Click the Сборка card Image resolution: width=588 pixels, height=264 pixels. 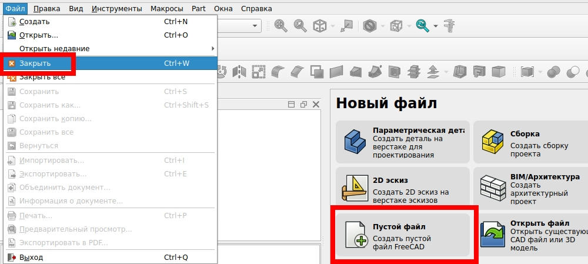point(530,142)
